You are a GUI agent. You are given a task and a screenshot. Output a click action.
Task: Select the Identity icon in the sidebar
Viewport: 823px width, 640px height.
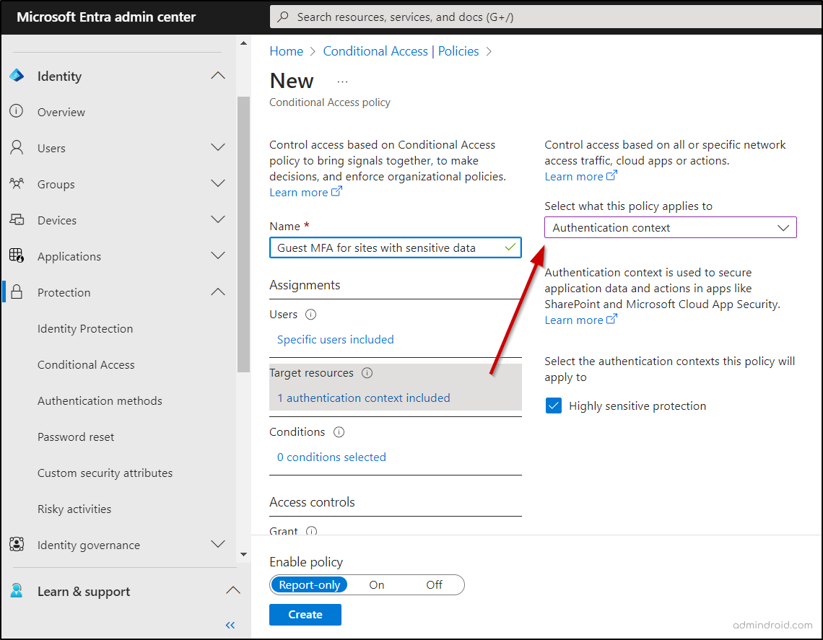click(x=17, y=76)
